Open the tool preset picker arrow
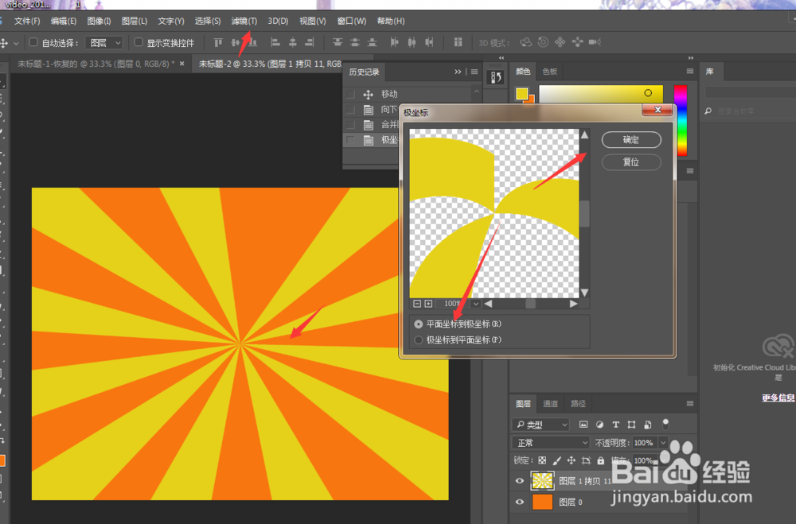796x524 pixels. coord(16,43)
